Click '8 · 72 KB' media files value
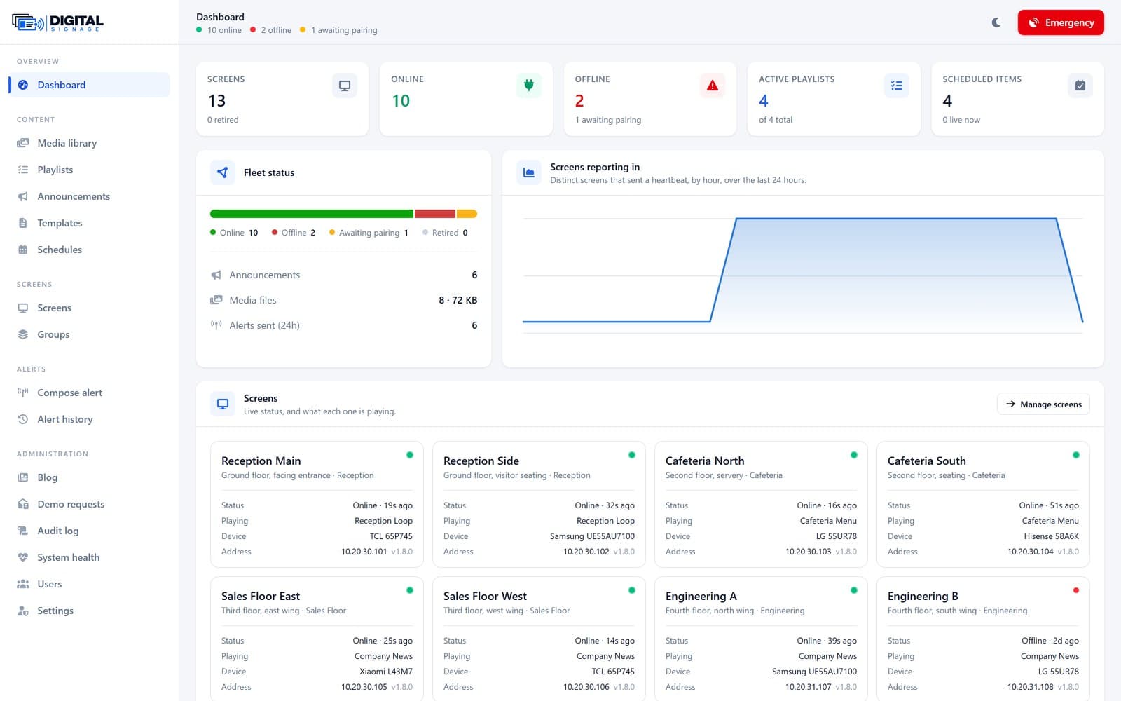 pos(458,300)
